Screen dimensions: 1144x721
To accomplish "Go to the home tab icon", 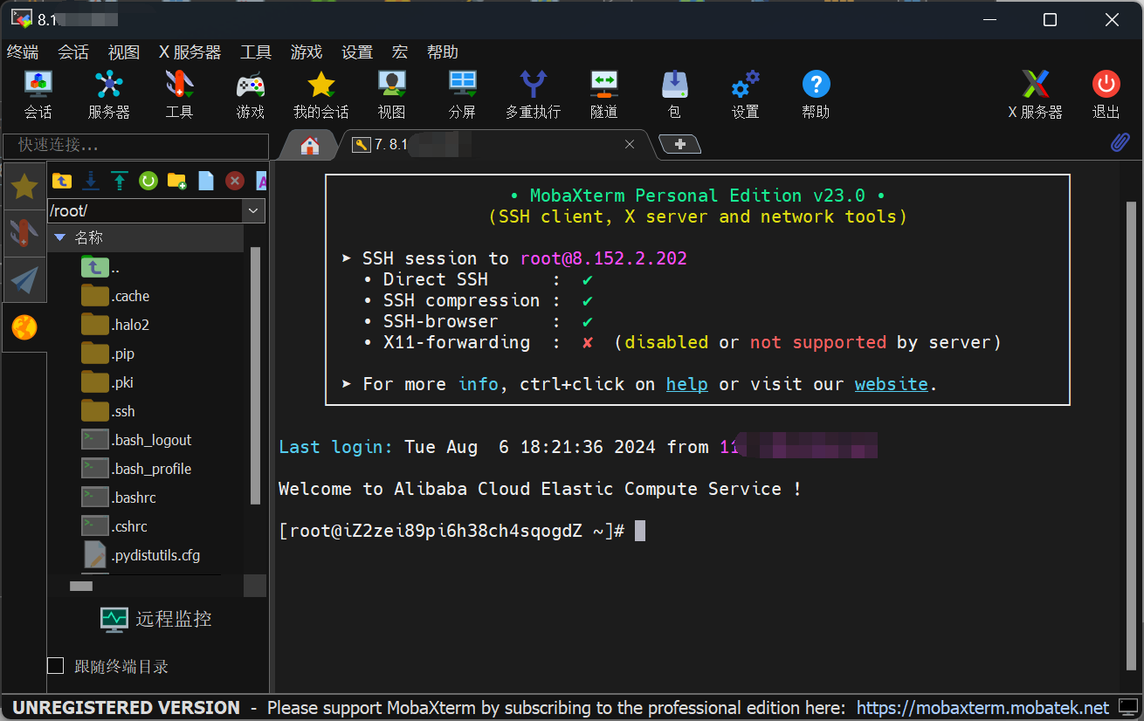I will click(309, 146).
